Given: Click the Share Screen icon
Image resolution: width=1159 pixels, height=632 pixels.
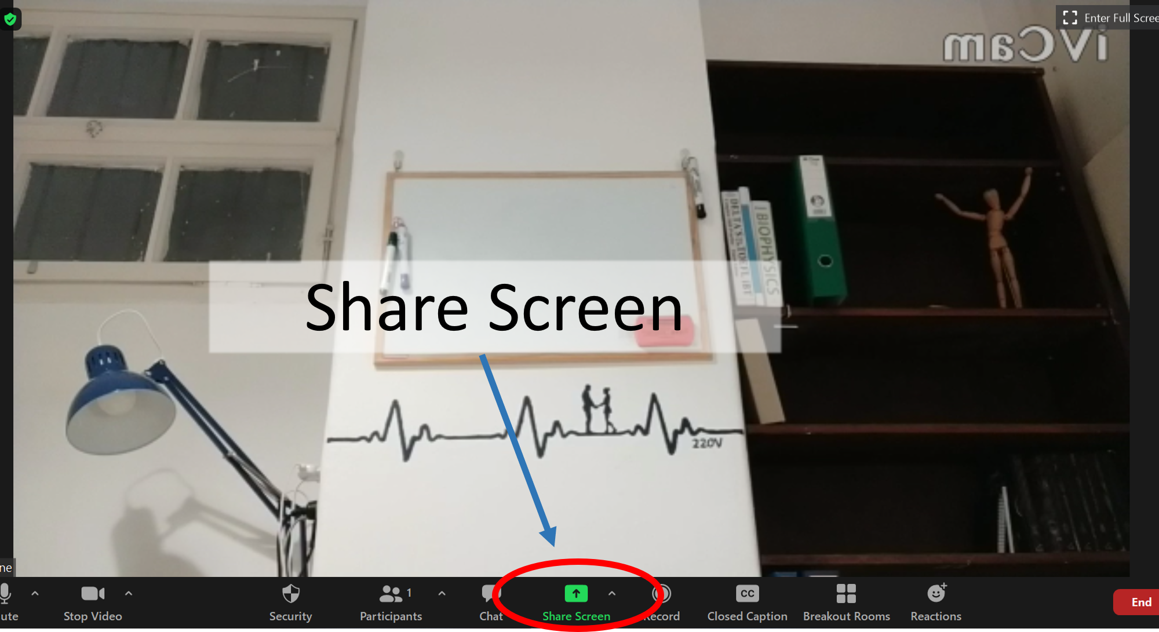Looking at the screenshot, I should [575, 594].
